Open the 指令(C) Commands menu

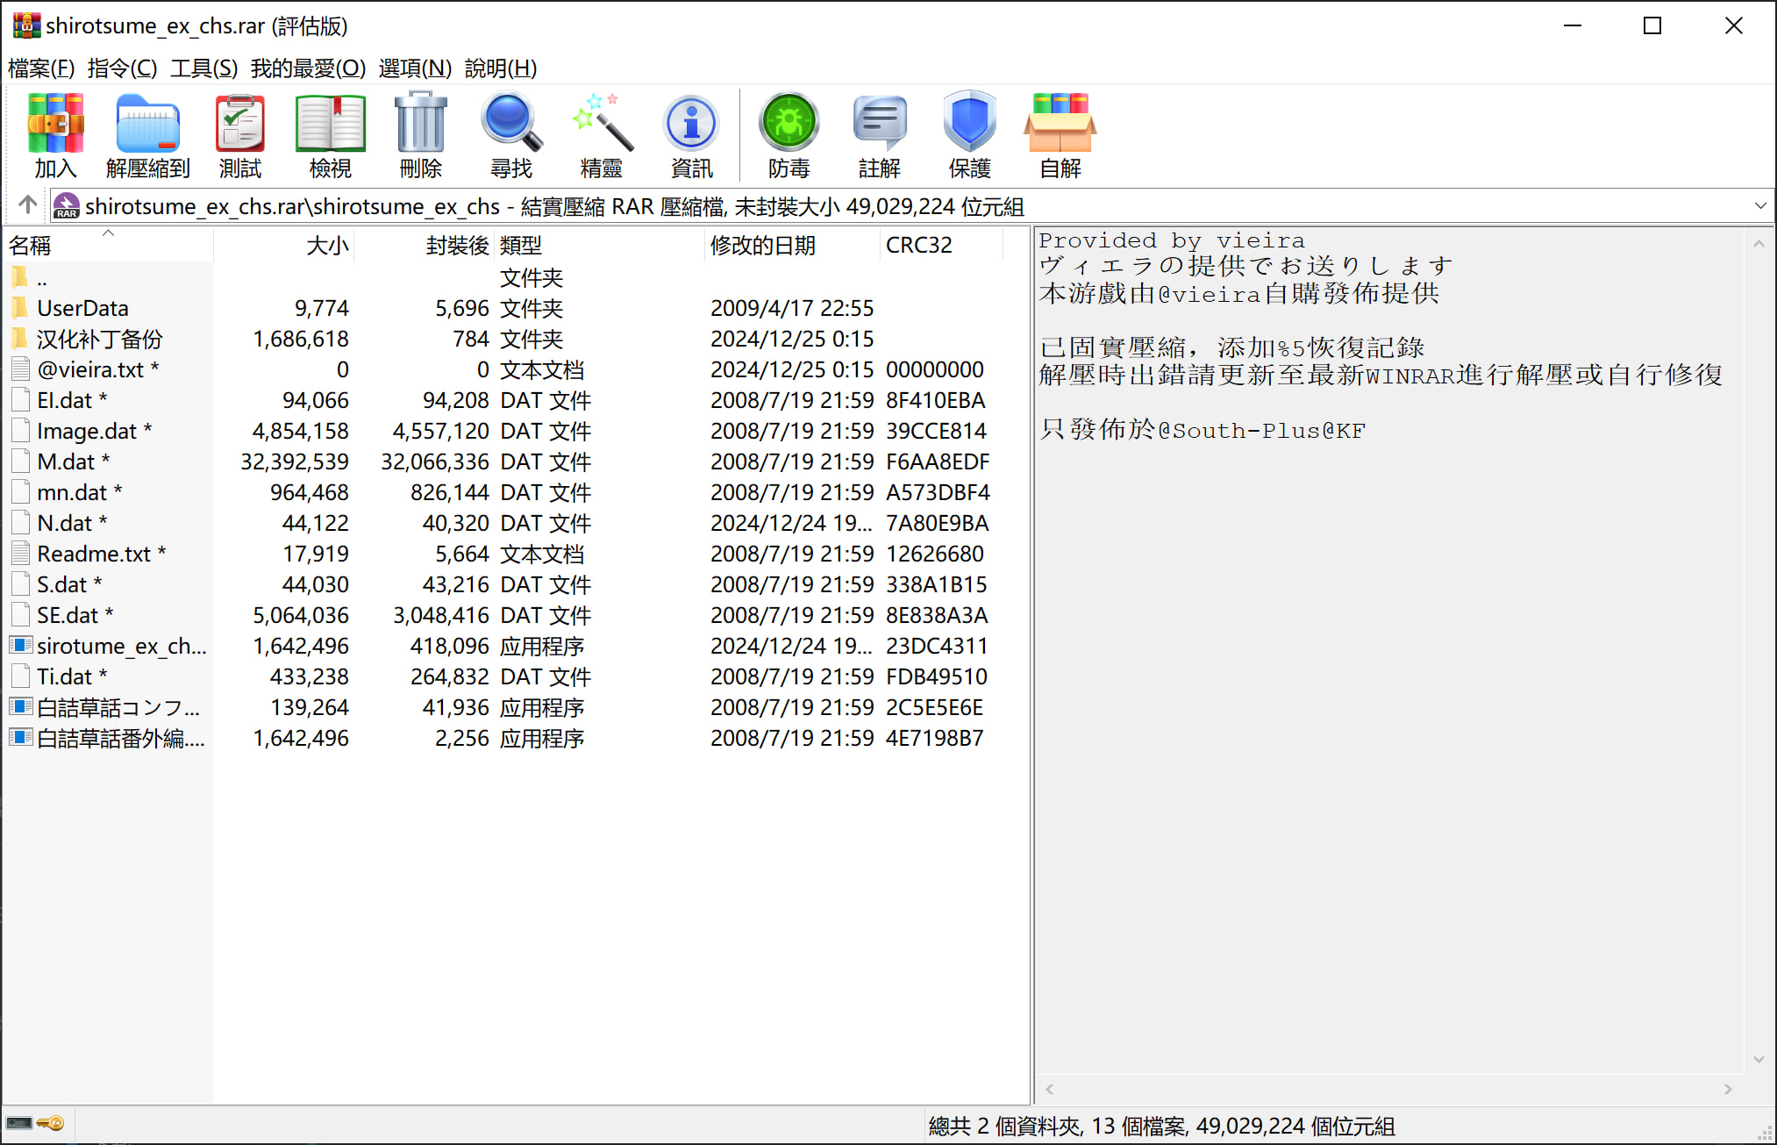pos(122,68)
